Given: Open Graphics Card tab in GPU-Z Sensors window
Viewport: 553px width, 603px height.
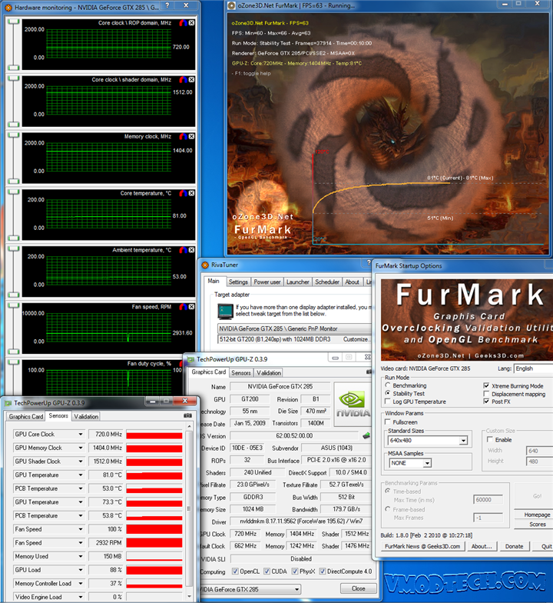Looking at the screenshot, I should tap(26, 417).
